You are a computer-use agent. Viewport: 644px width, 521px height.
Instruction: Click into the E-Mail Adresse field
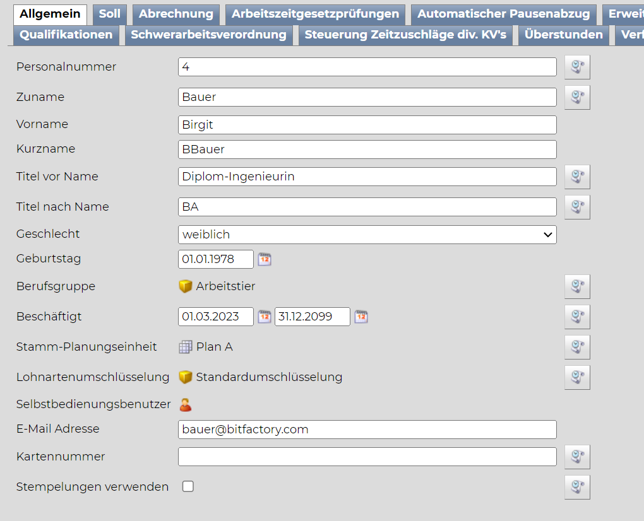[x=367, y=430]
